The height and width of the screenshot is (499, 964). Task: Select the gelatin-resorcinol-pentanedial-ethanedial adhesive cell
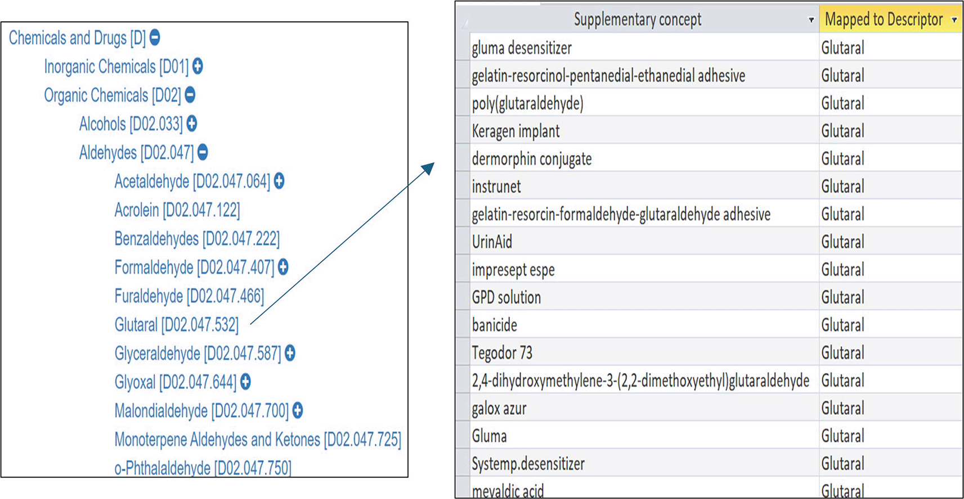(644, 75)
